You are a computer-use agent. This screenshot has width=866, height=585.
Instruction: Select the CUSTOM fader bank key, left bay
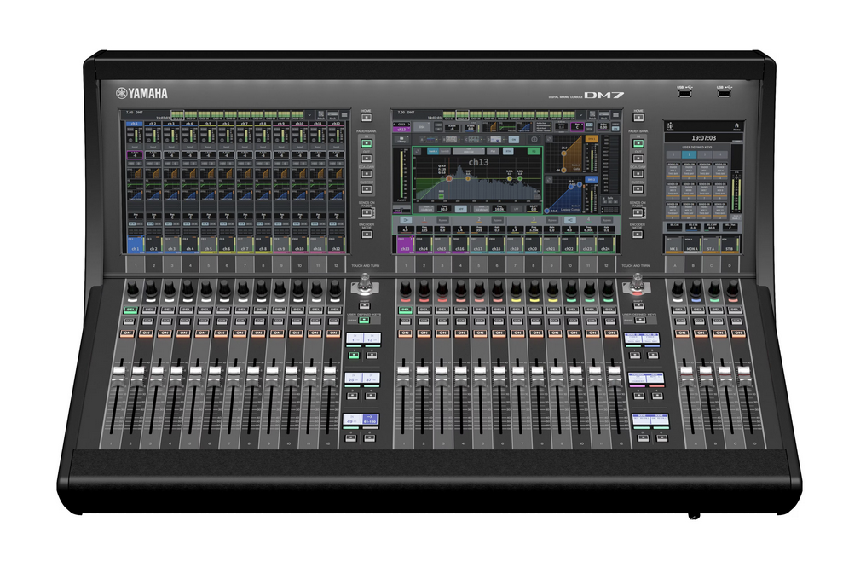(367, 189)
